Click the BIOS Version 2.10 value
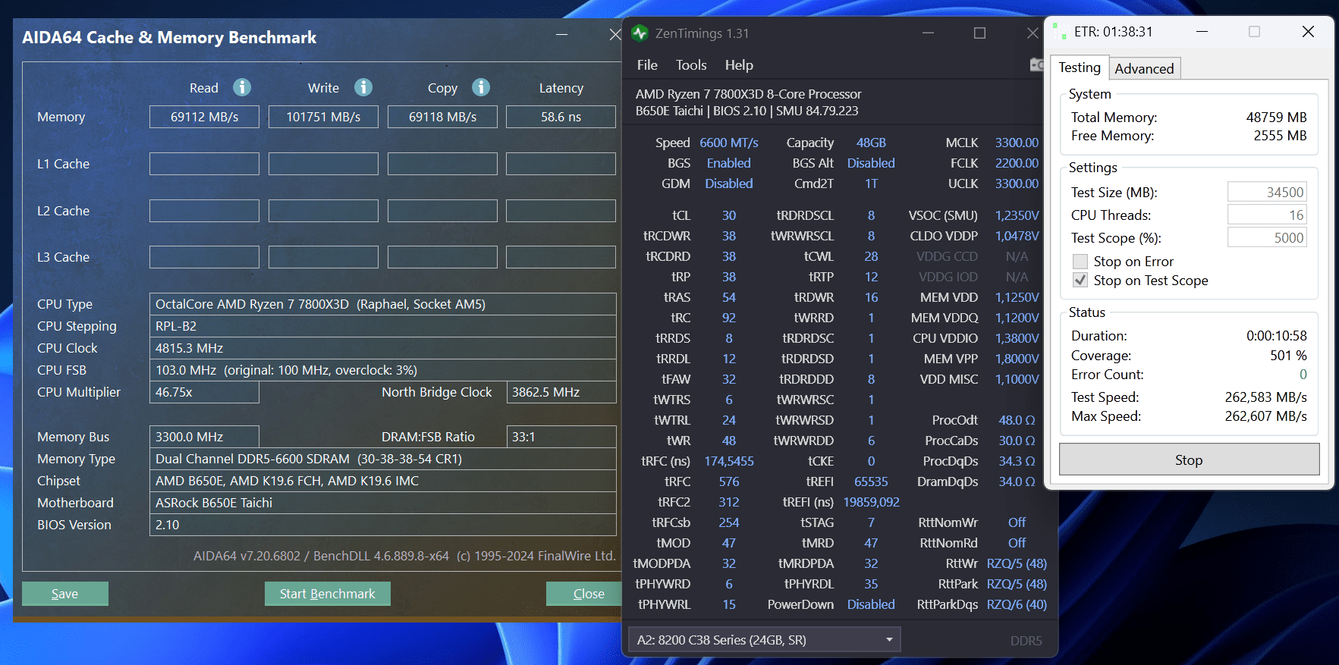The width and height of the screenshot is (1339, 665). point(382,525)
